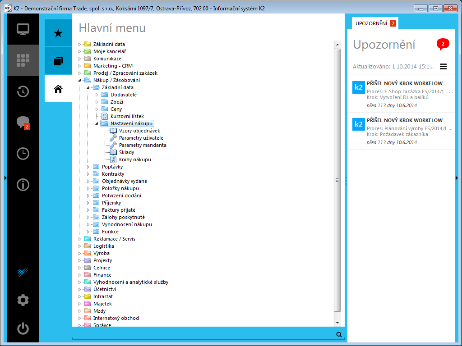The image size is (462, 346).
Task: Click the info icon in left sidebar
Action: click(x=23, y=185)
